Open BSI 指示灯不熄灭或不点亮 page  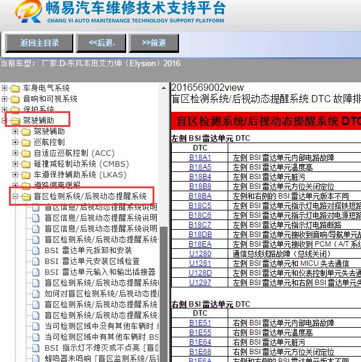[x=102, y=348]
